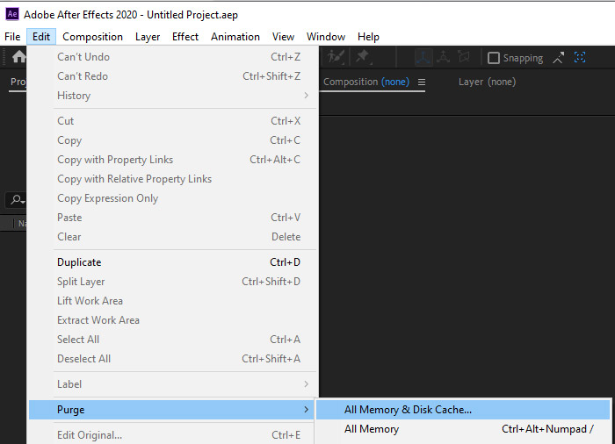Screen dimensions: 615x444
Task: Select All Memory purge option
Action: [372, 429]
